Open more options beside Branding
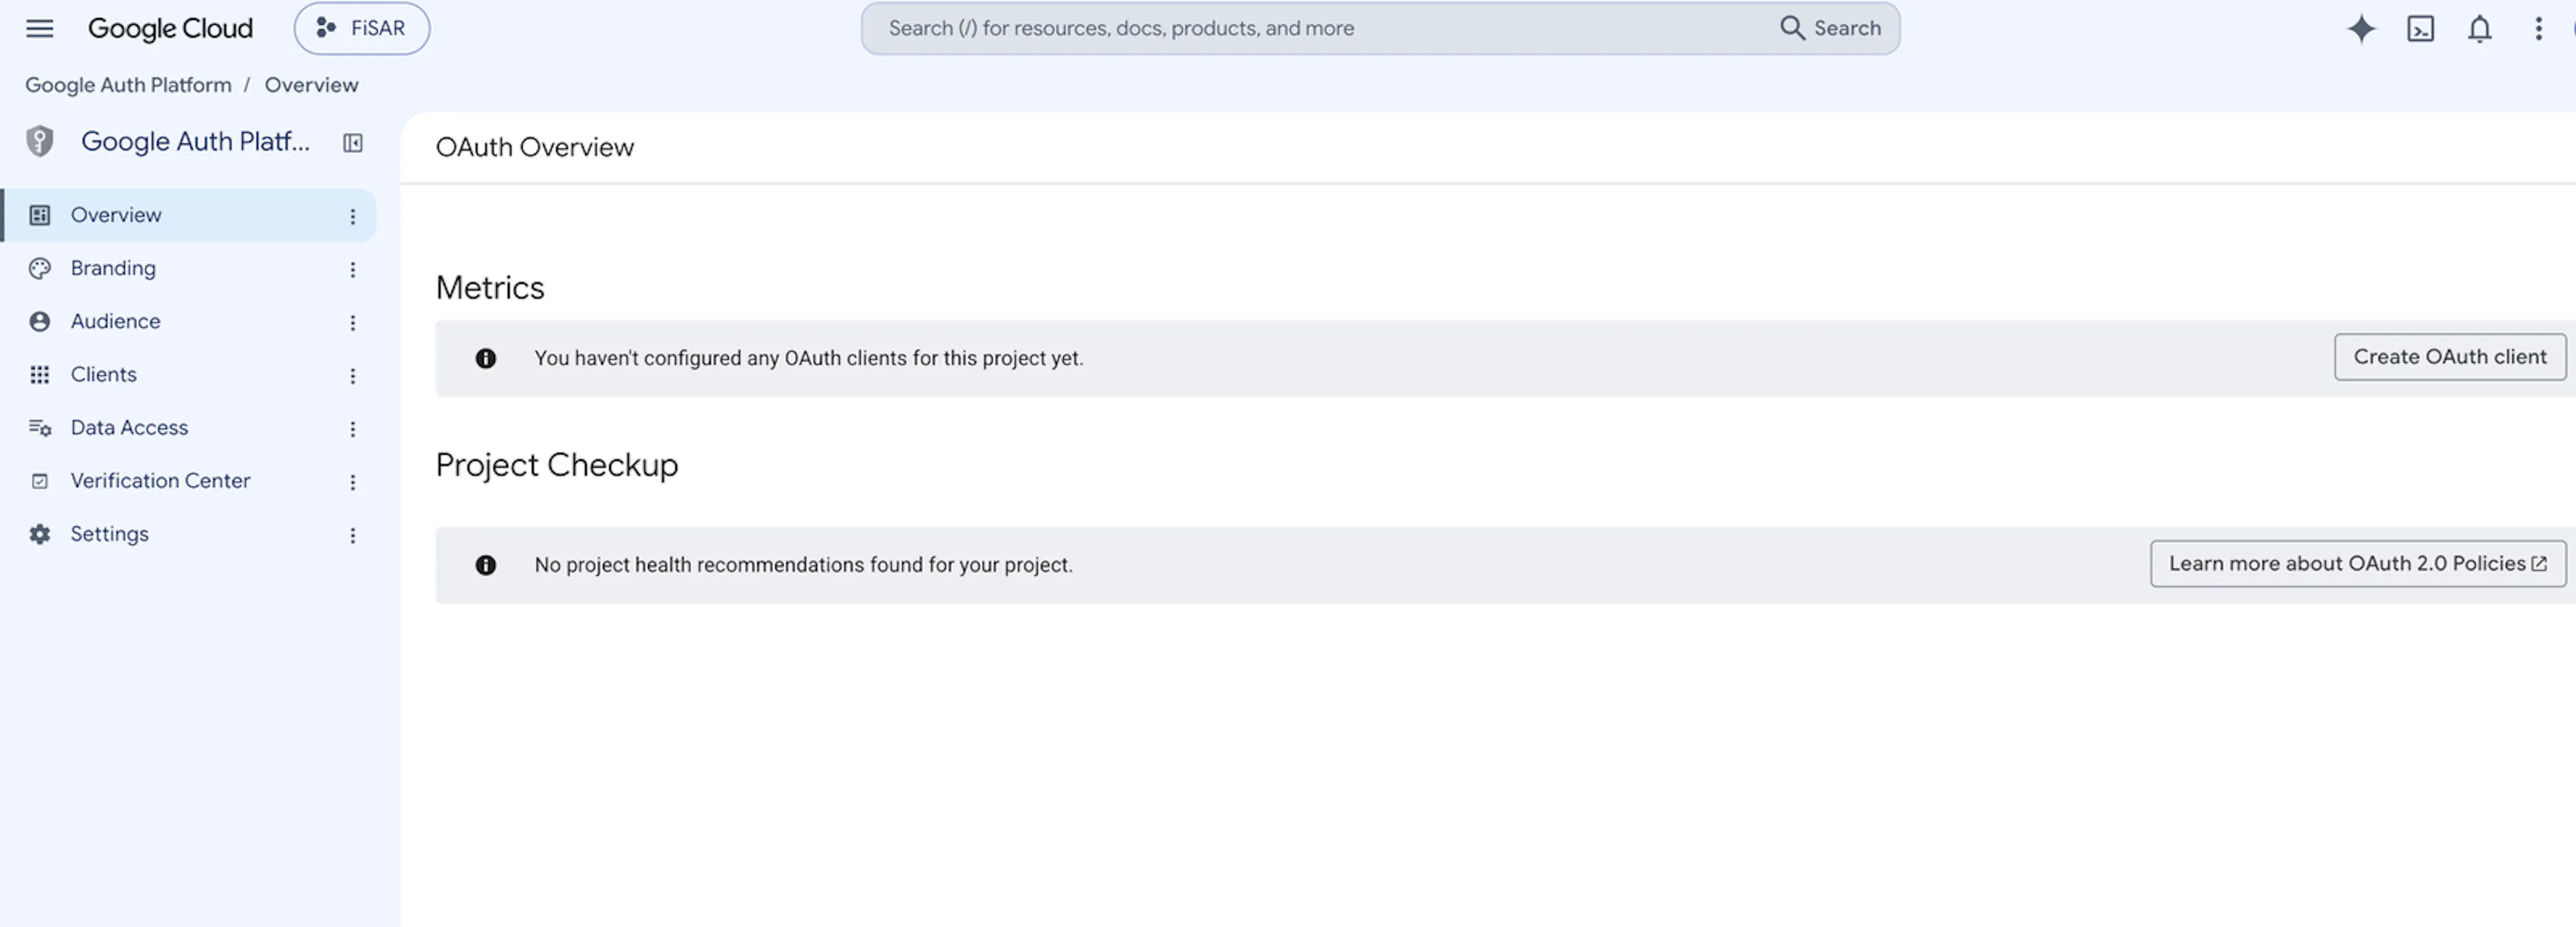This screenshot has height=927, width=2576. (353, 269)
